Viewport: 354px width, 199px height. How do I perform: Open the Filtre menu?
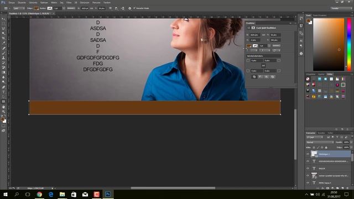69,2
